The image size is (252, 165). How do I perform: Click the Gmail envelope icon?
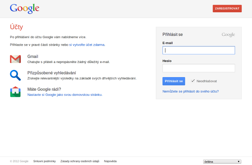[15, 59]
